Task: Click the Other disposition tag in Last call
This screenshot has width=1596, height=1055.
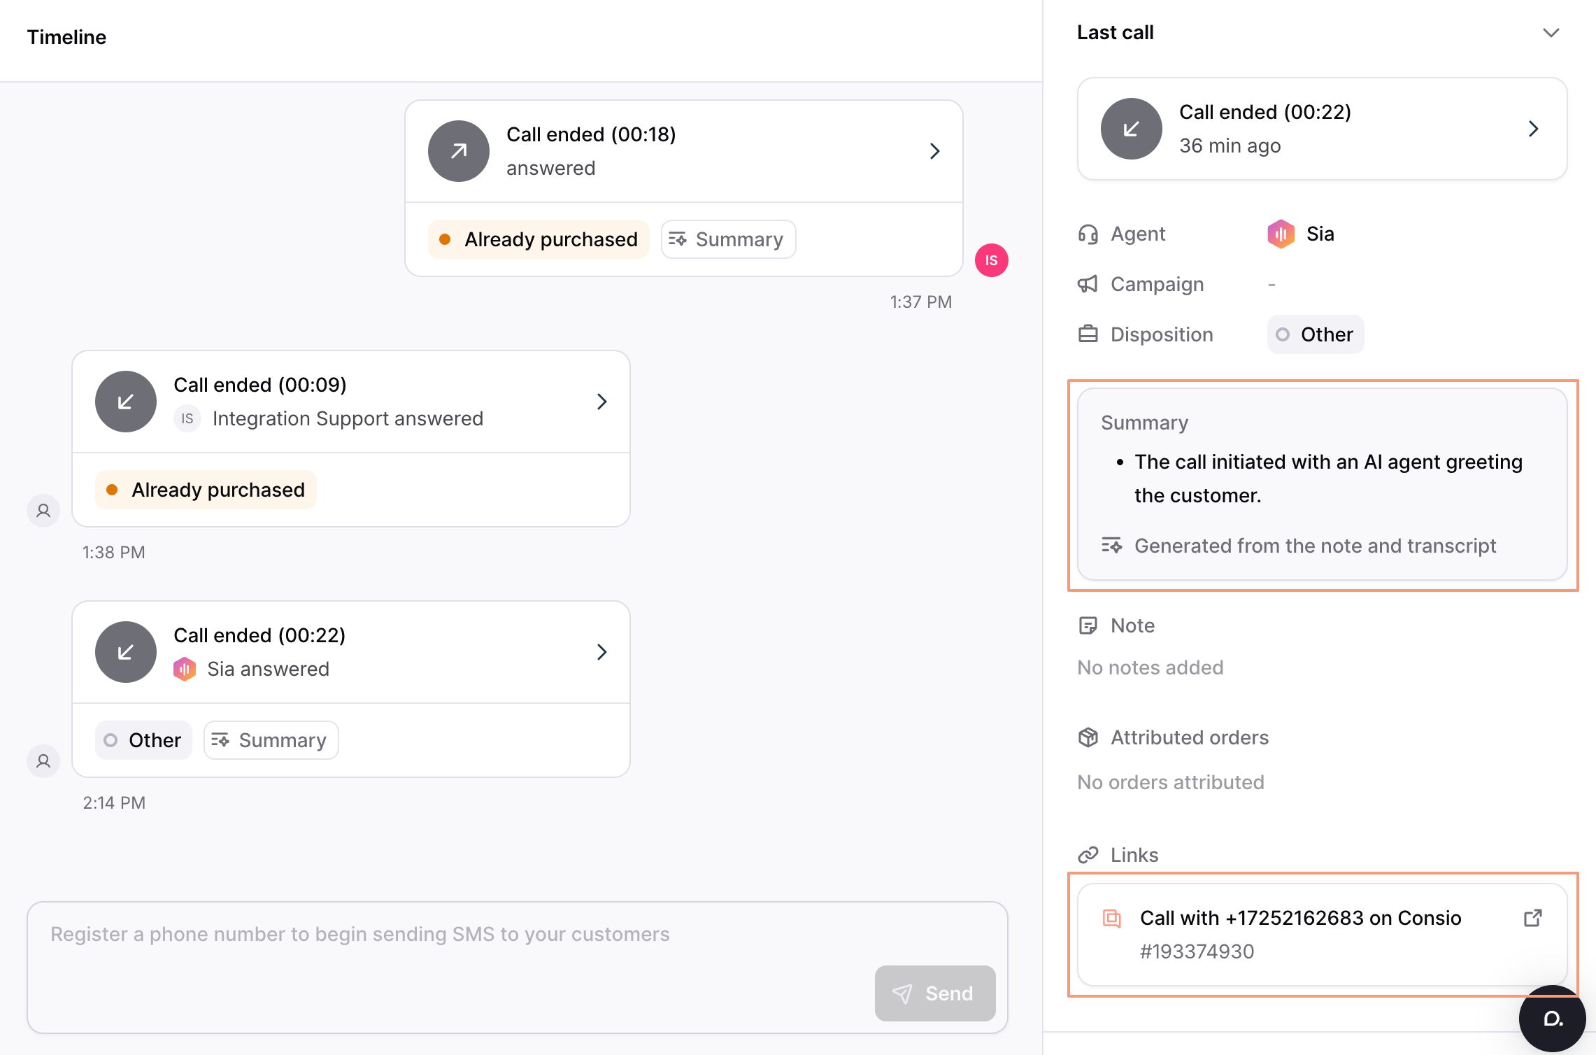Action: (1315, 334)
